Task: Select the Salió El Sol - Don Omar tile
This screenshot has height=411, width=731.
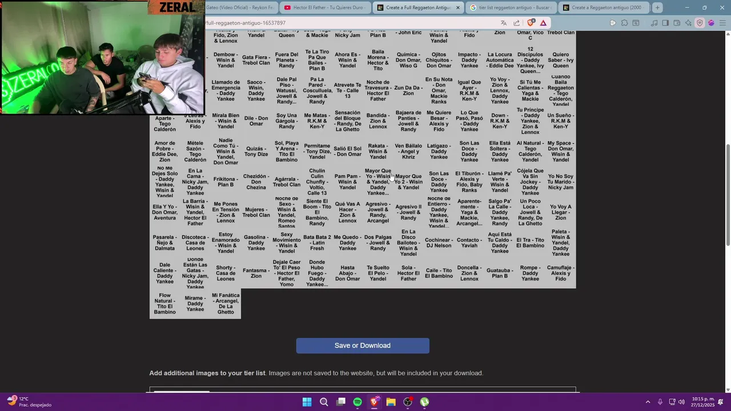Action: [347, 151]
